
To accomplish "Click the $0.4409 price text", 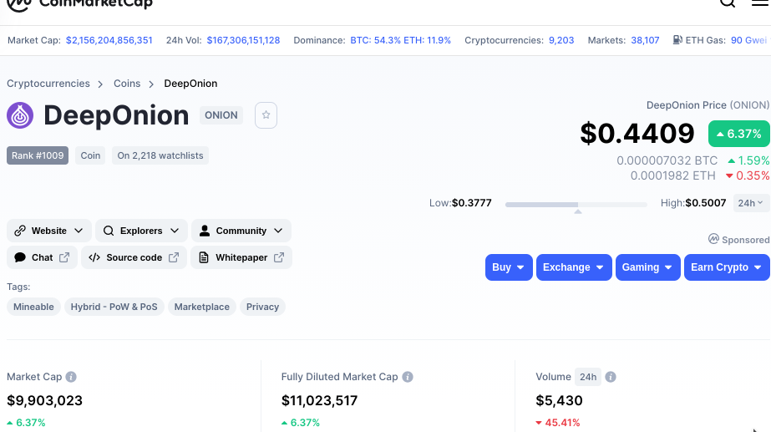I will click(637, 134).
